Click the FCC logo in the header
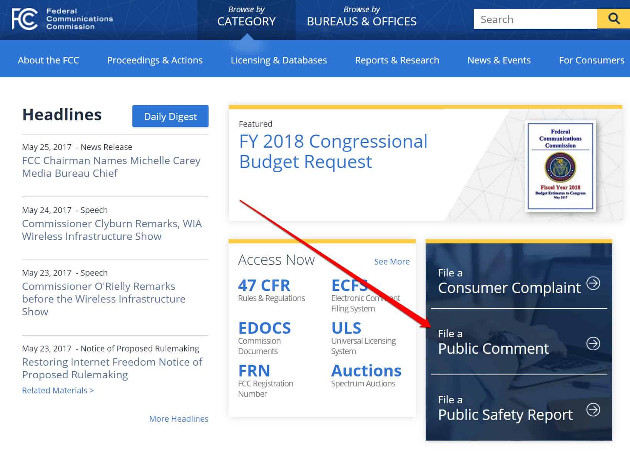Screen dimensions: 630x451 click(25, 19)
